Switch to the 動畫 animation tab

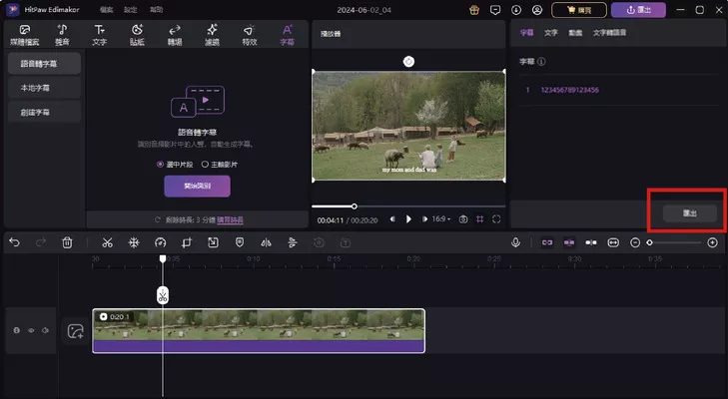pos(575,33)
